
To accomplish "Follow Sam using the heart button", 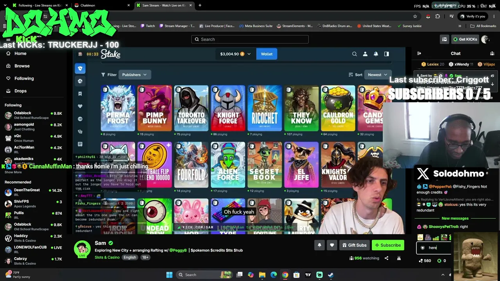I will pyautogui.click(x=332, y=245).
